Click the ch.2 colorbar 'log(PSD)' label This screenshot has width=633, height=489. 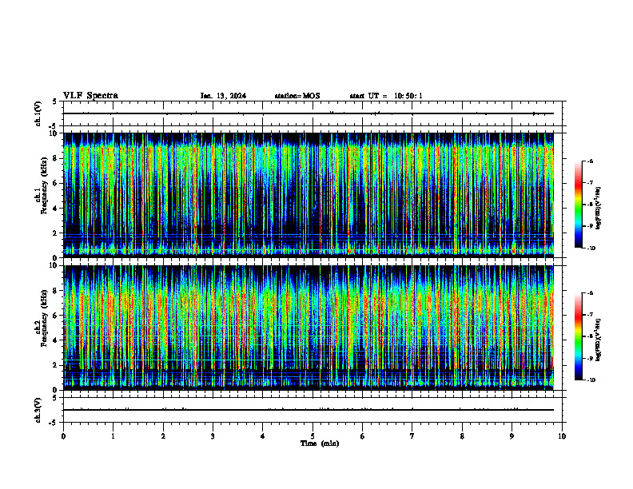[x=599, y=340]
